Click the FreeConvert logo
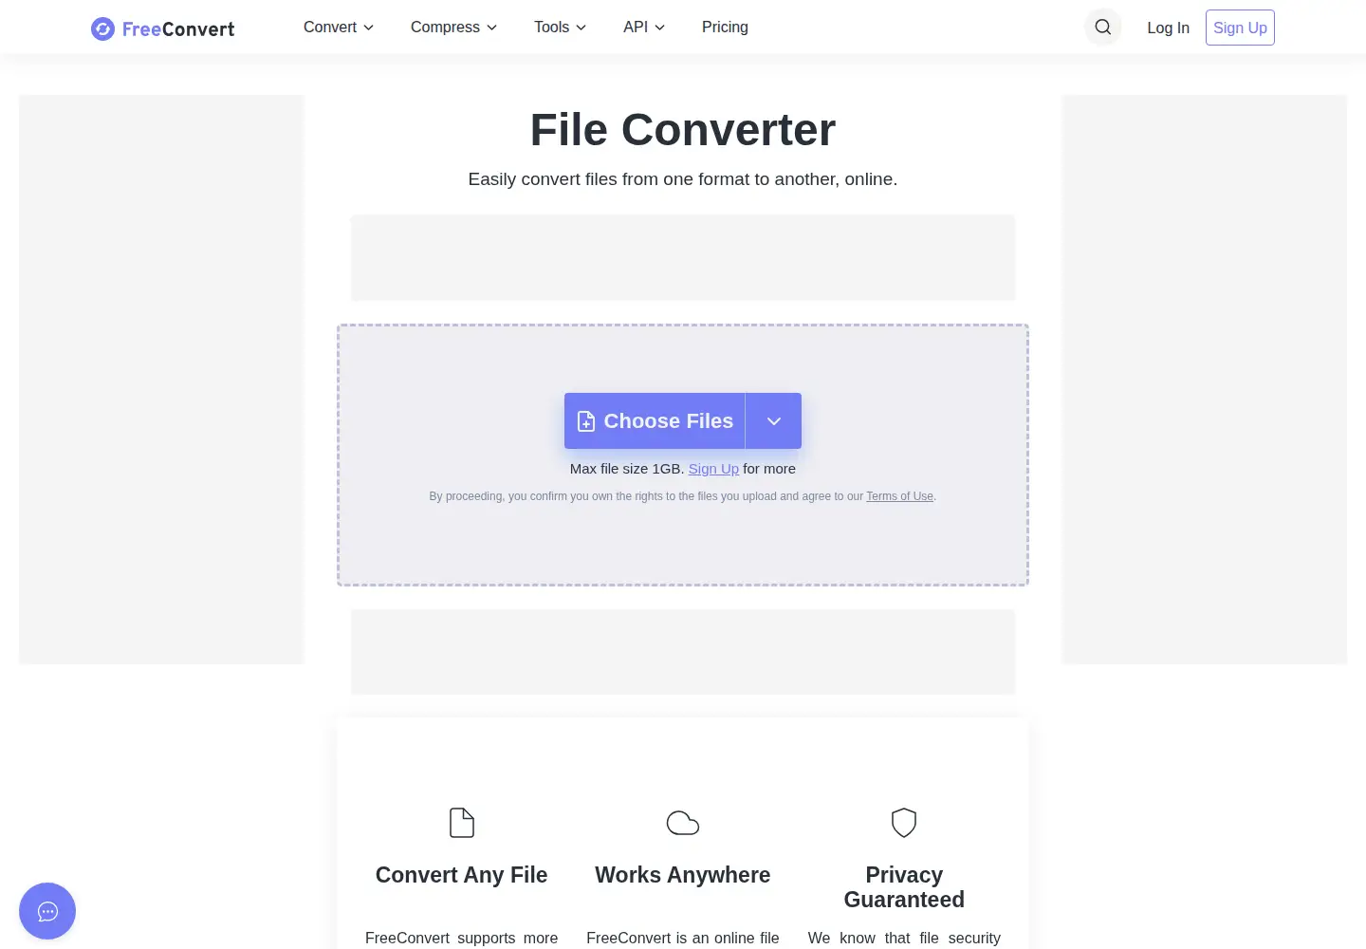The image size is (1366, 949). pos(162,28)
